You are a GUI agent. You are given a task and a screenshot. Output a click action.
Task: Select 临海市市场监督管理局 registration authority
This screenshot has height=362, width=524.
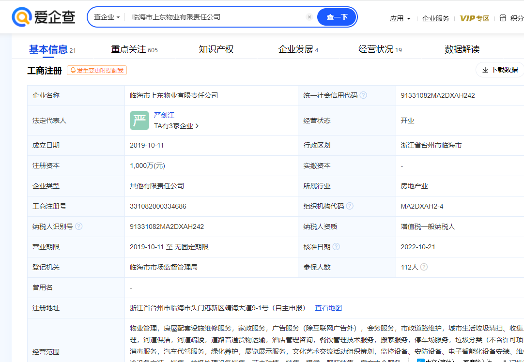(x=163, y=268)
